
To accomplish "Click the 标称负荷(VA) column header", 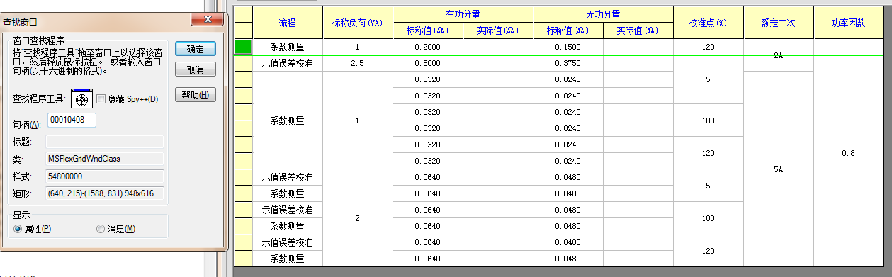I will point(357,23).
